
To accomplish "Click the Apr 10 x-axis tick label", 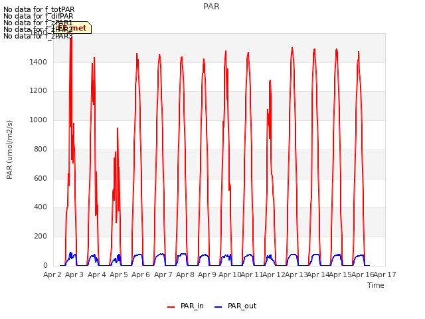I will point(230,274).
